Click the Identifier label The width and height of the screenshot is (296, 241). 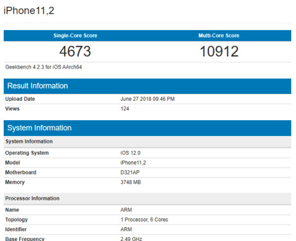[16, 229]
